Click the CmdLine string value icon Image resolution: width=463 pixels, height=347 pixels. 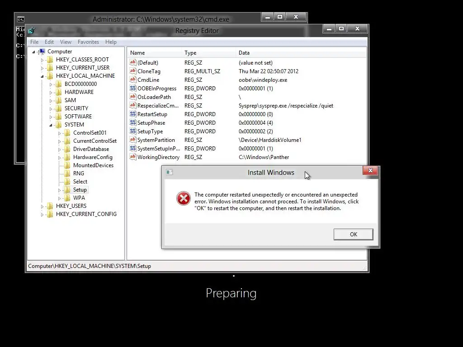[x=133, y=80]
